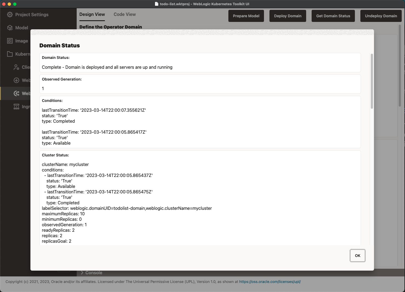Click the macOS green zoom window button
The width and height of the screenshot is (405, 292).
click(x=15, y=4)
